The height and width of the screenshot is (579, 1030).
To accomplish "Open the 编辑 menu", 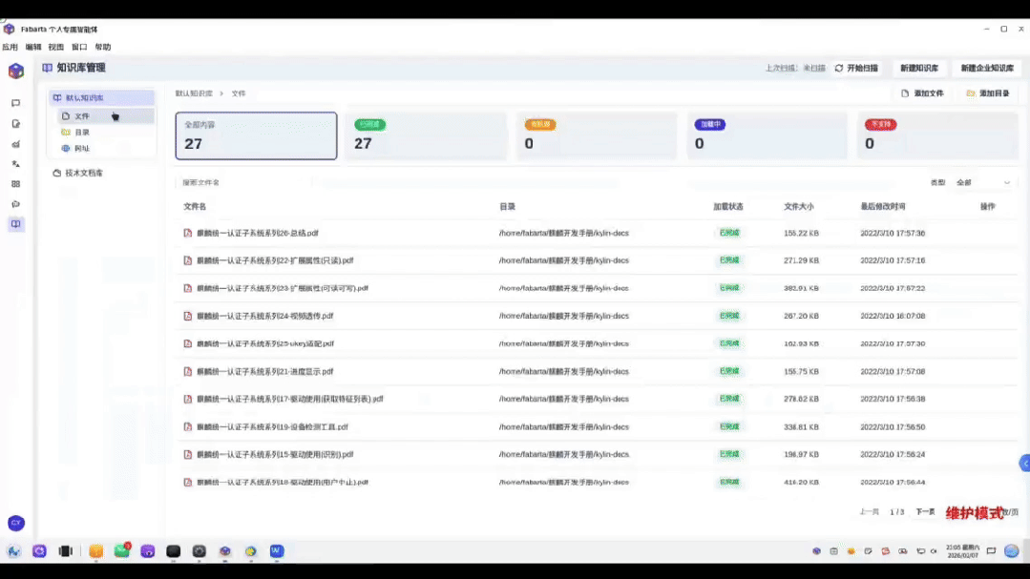I will coord(33,47).
